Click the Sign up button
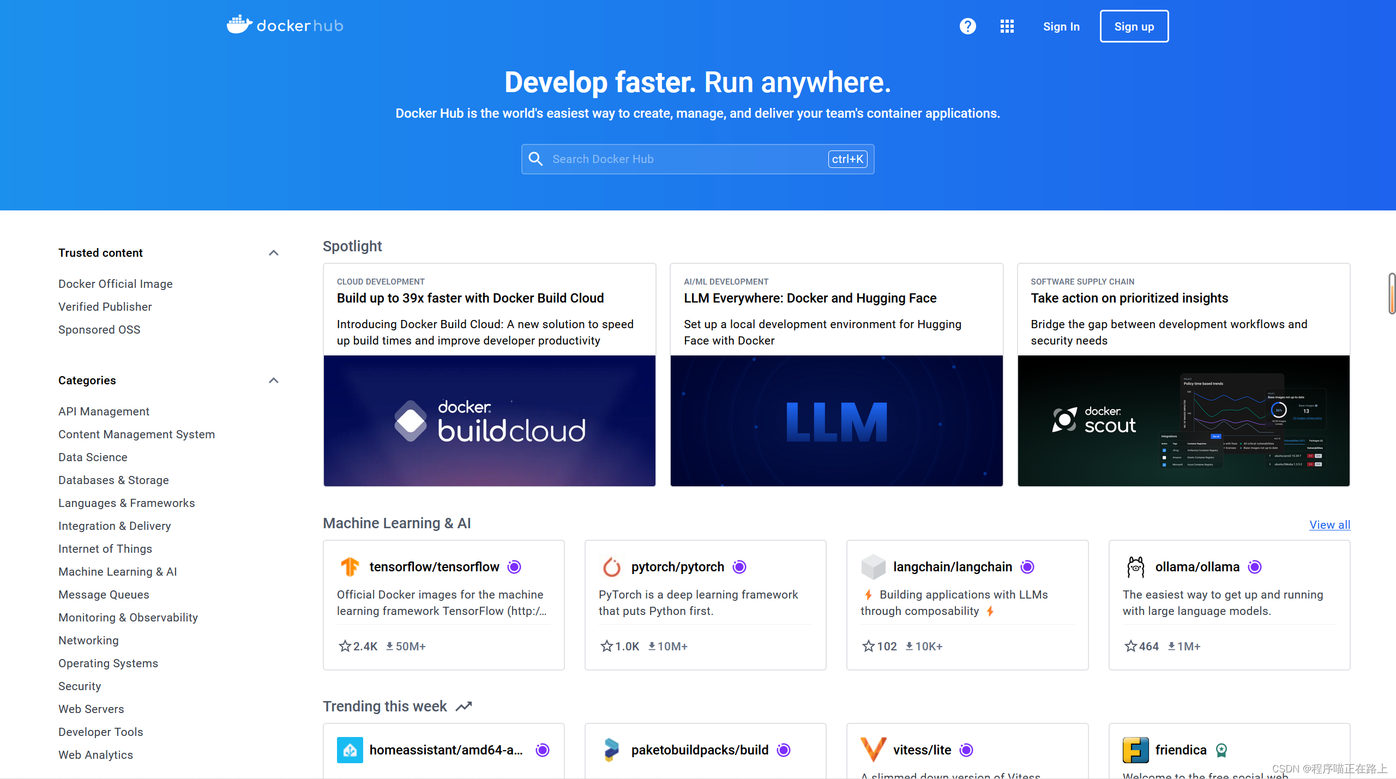This screenshot has width=1396, height=779. [1134, 26]
